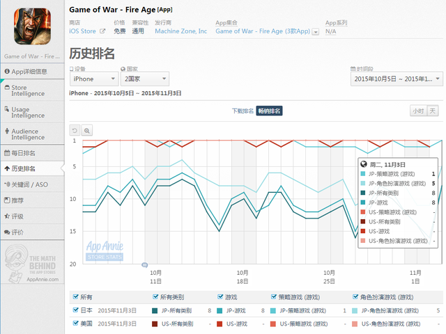Click the comment marker on chart axis
The image size is (446, 334).
click(x=144, y=265)
